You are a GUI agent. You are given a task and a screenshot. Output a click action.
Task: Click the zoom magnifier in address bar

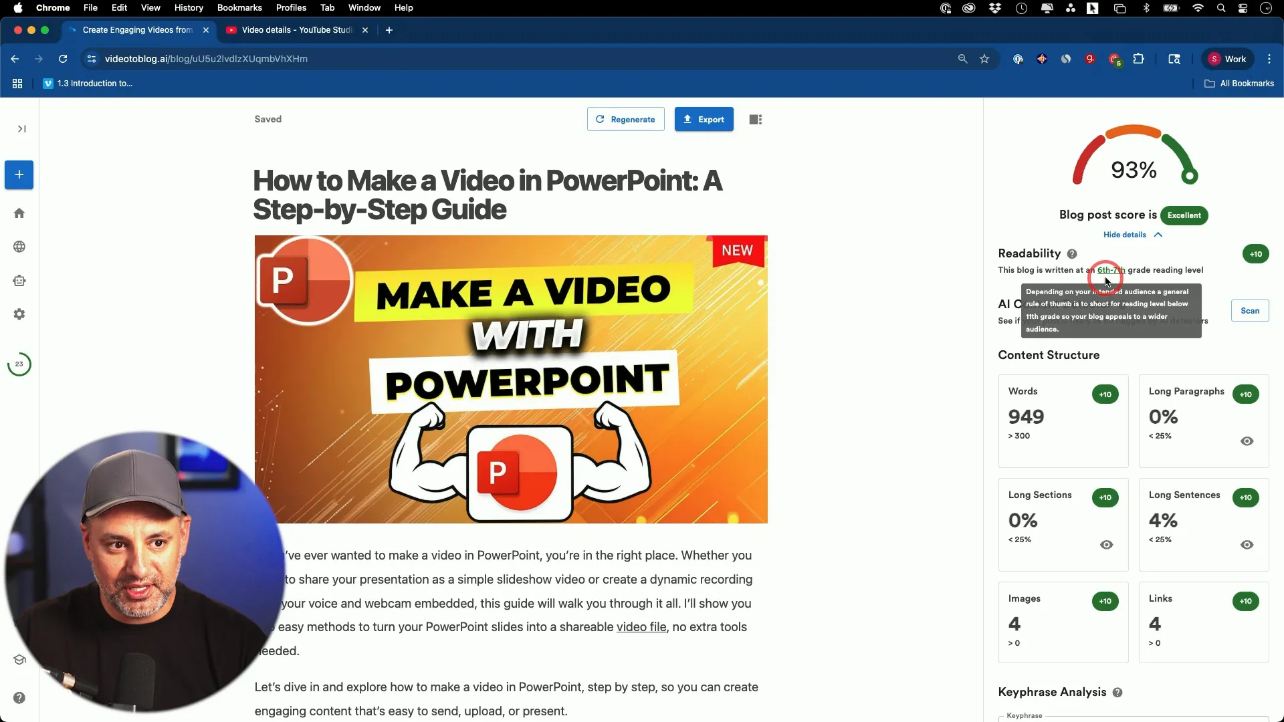click(x=962, y=59)
